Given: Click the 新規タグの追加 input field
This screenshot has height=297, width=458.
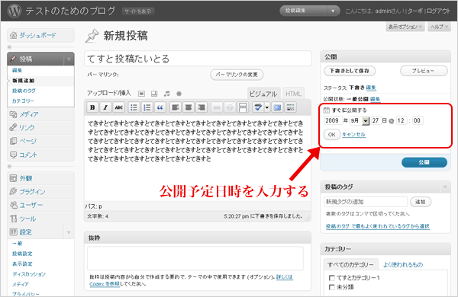Looking at the screenshot, I should (x=366, y=202).
